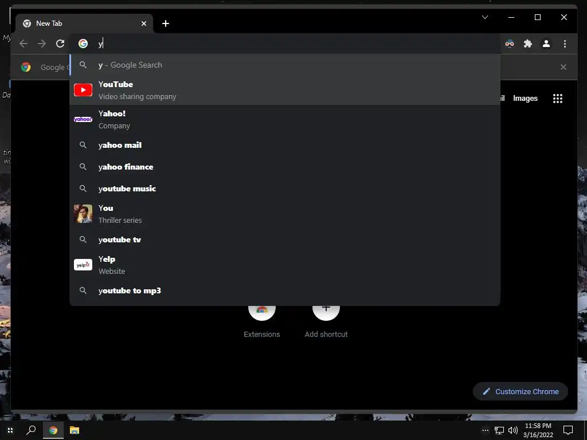Open the Extensions puzzle-piece menu
The width and height of the screenshot is (587, 440).
528,44
